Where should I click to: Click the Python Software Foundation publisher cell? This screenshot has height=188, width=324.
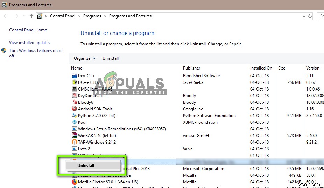click(209, 116)
